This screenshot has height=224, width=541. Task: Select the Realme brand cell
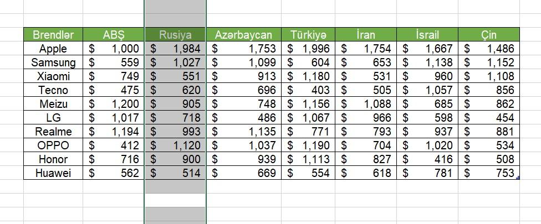53,131
